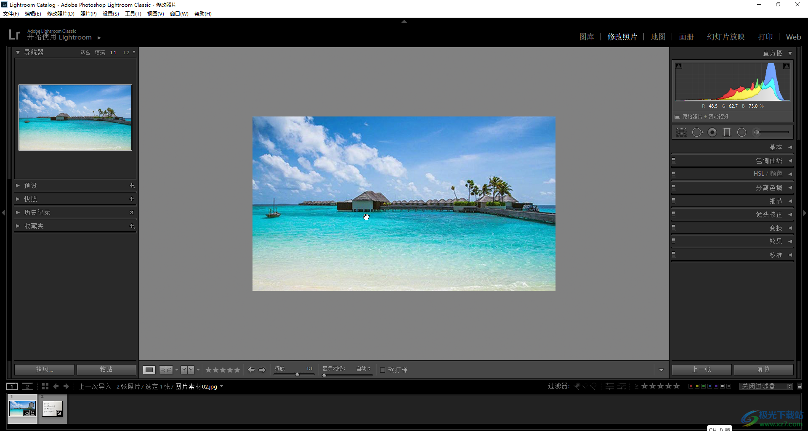This screenshot has width=808, height=431.
Task: Switch to Before/After R|A view
Action: 166,370
